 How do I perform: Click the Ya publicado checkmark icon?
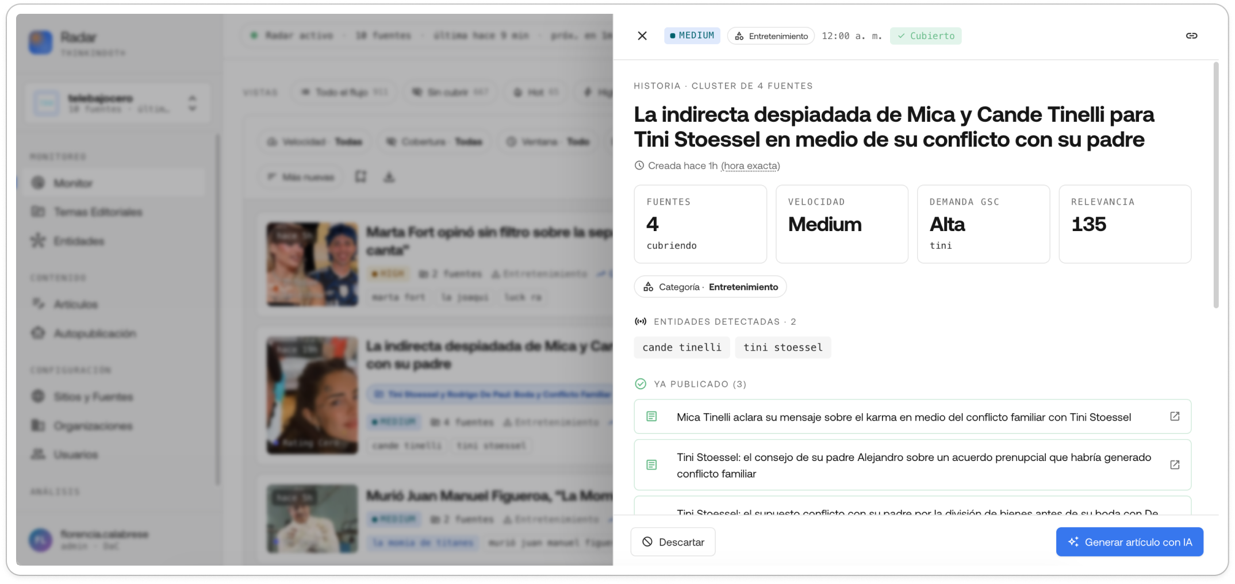640,383
